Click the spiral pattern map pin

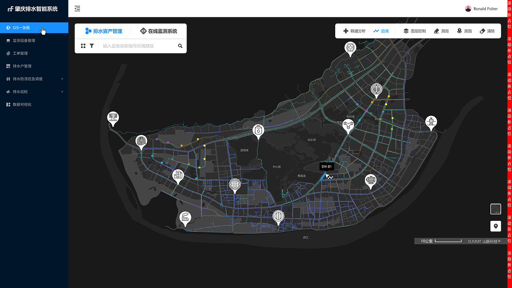141,142
